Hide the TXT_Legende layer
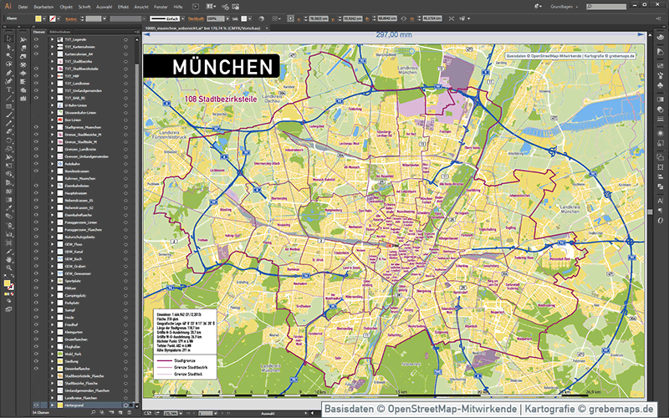Image resolution: width=669 pixels, height=418 pixels. point(36,40)
